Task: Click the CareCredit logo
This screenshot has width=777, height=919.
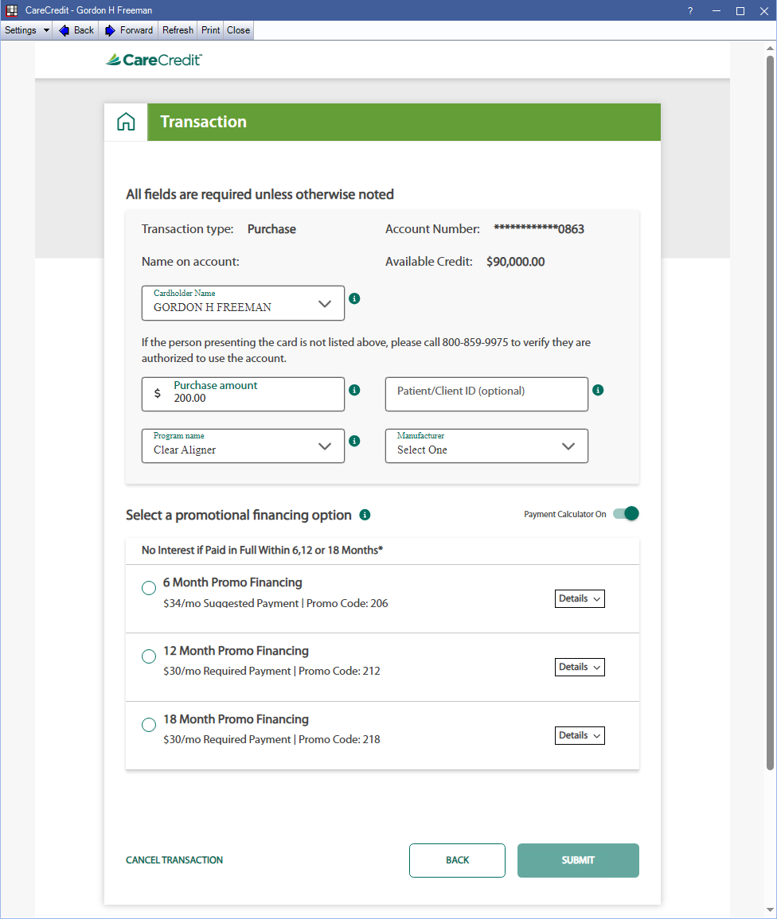Action: coord(154,60)
